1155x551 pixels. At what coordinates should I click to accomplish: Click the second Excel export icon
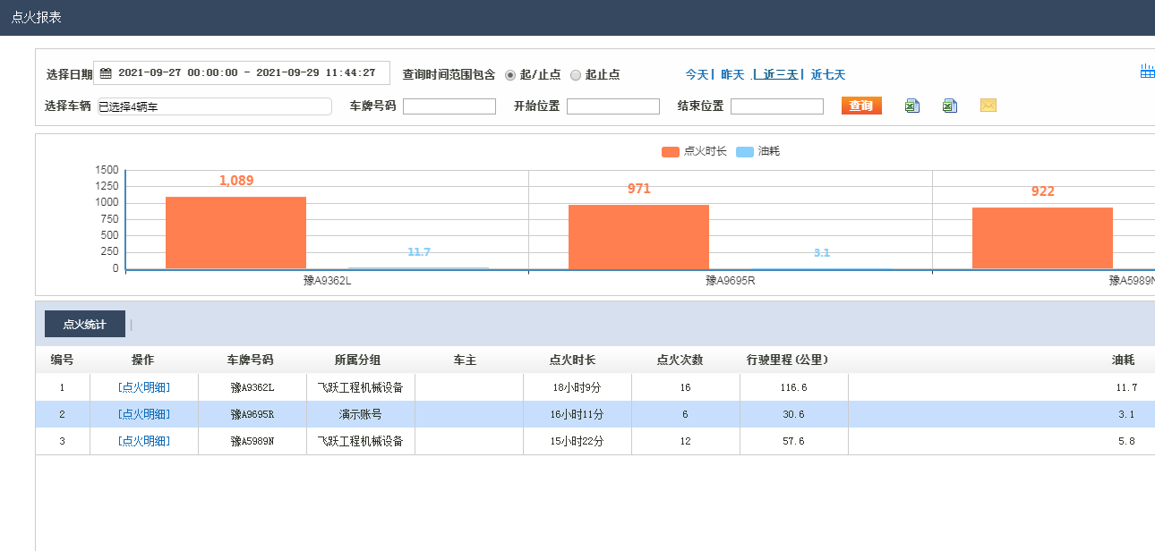pyautogui.click(x=949, y=106)
